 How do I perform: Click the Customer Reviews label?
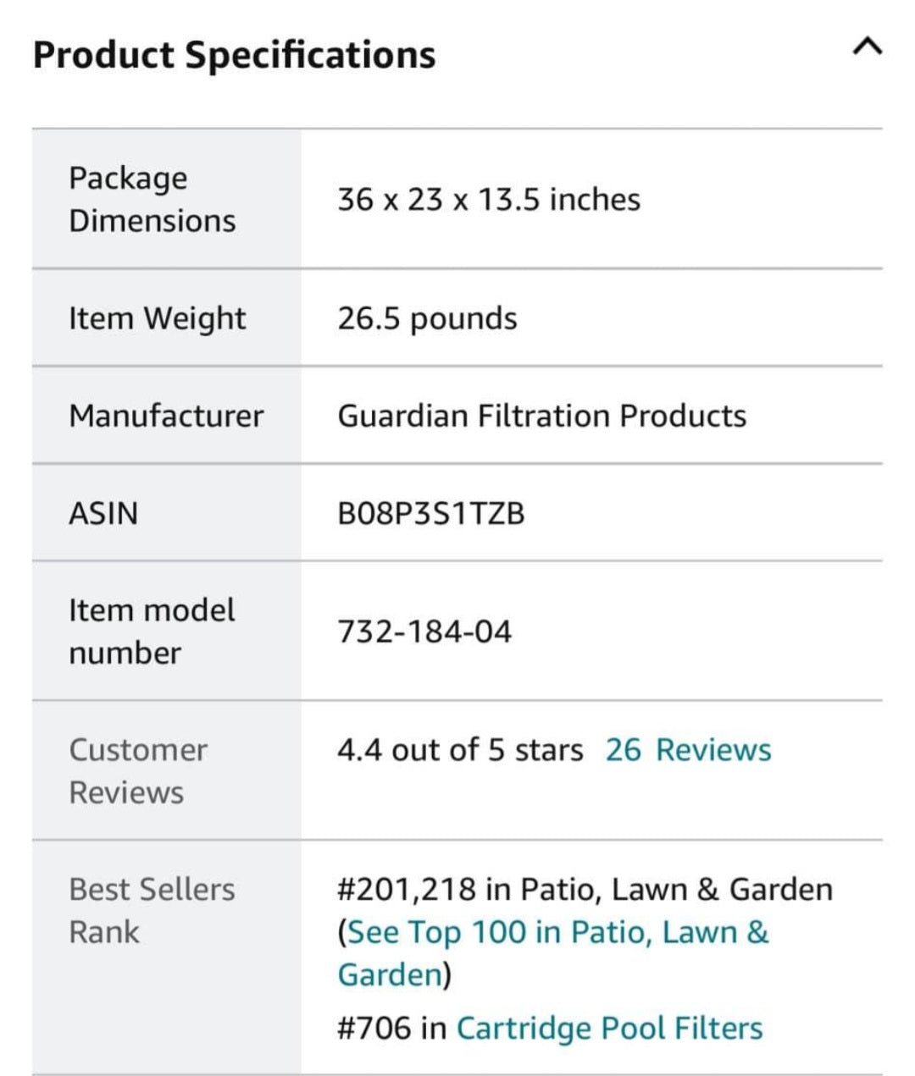(137, 771)
